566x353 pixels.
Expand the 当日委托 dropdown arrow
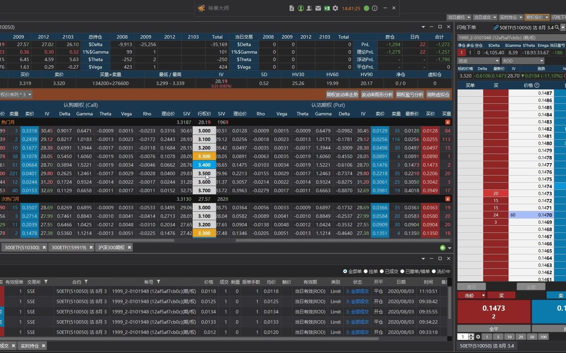pos(469,17)
